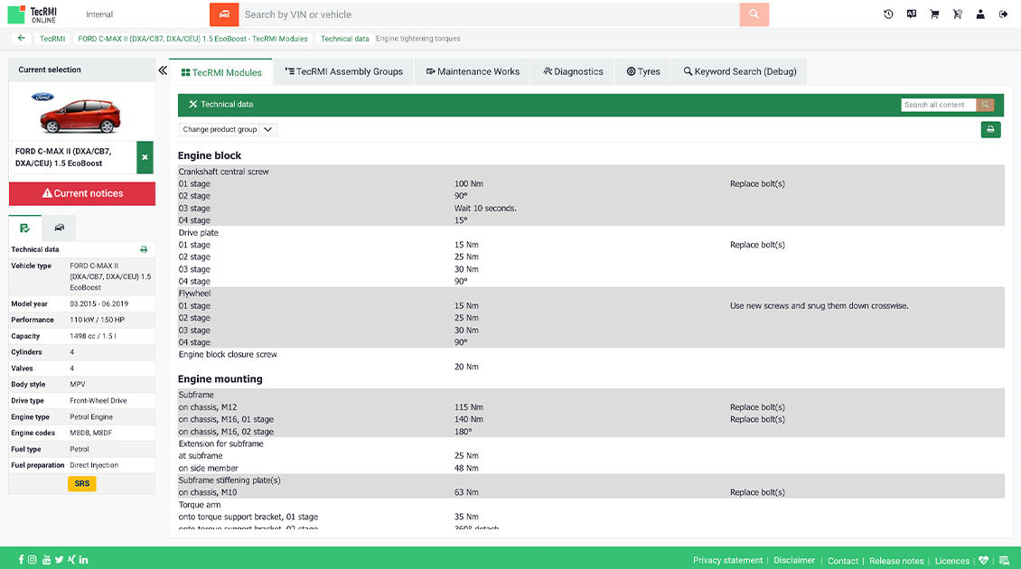Viewport: 1021px width, 569px height.
Task: Click the Engine block heading
Action: point(210,155)
